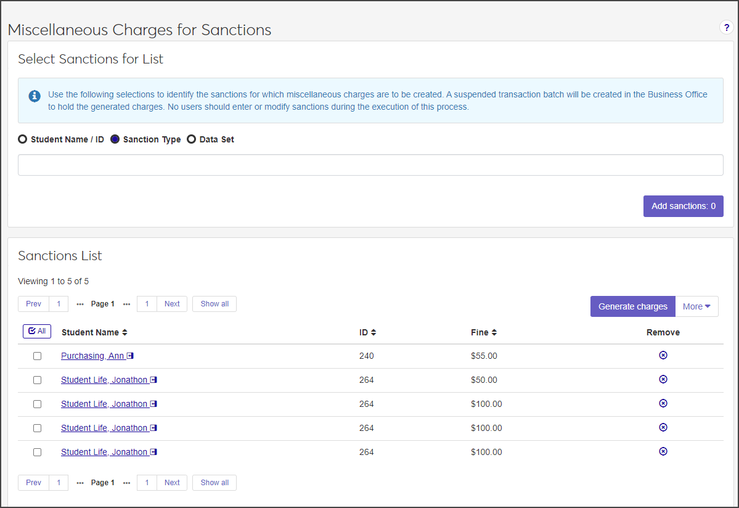
Task: Click the bottom Prev page button
Action: click(x=34, y=483)
